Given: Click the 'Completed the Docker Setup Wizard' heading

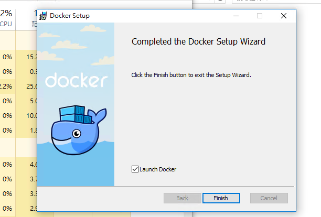Looking at the screenshot, I should coord(198,41).
